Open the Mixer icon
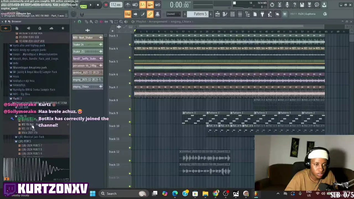Image resolution: width=354 pixels, height=199 pixels. click(240, 14)
